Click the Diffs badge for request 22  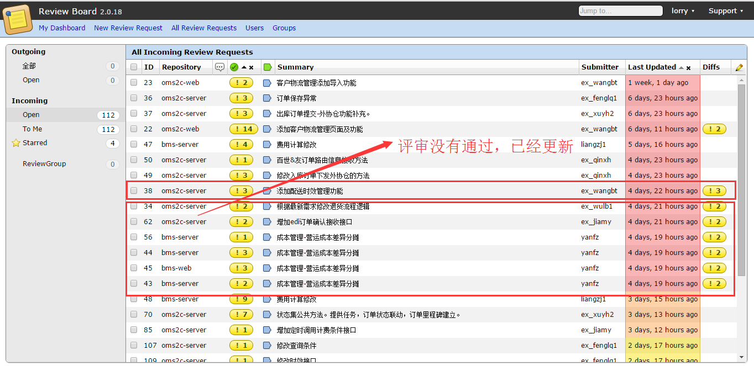click(x=714, y=129)
